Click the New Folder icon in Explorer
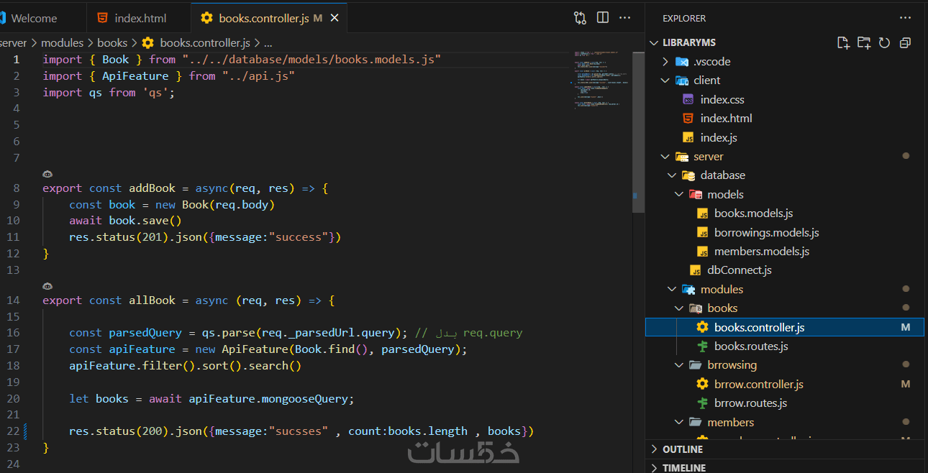 pyautogui.click(x=864, y=42)
